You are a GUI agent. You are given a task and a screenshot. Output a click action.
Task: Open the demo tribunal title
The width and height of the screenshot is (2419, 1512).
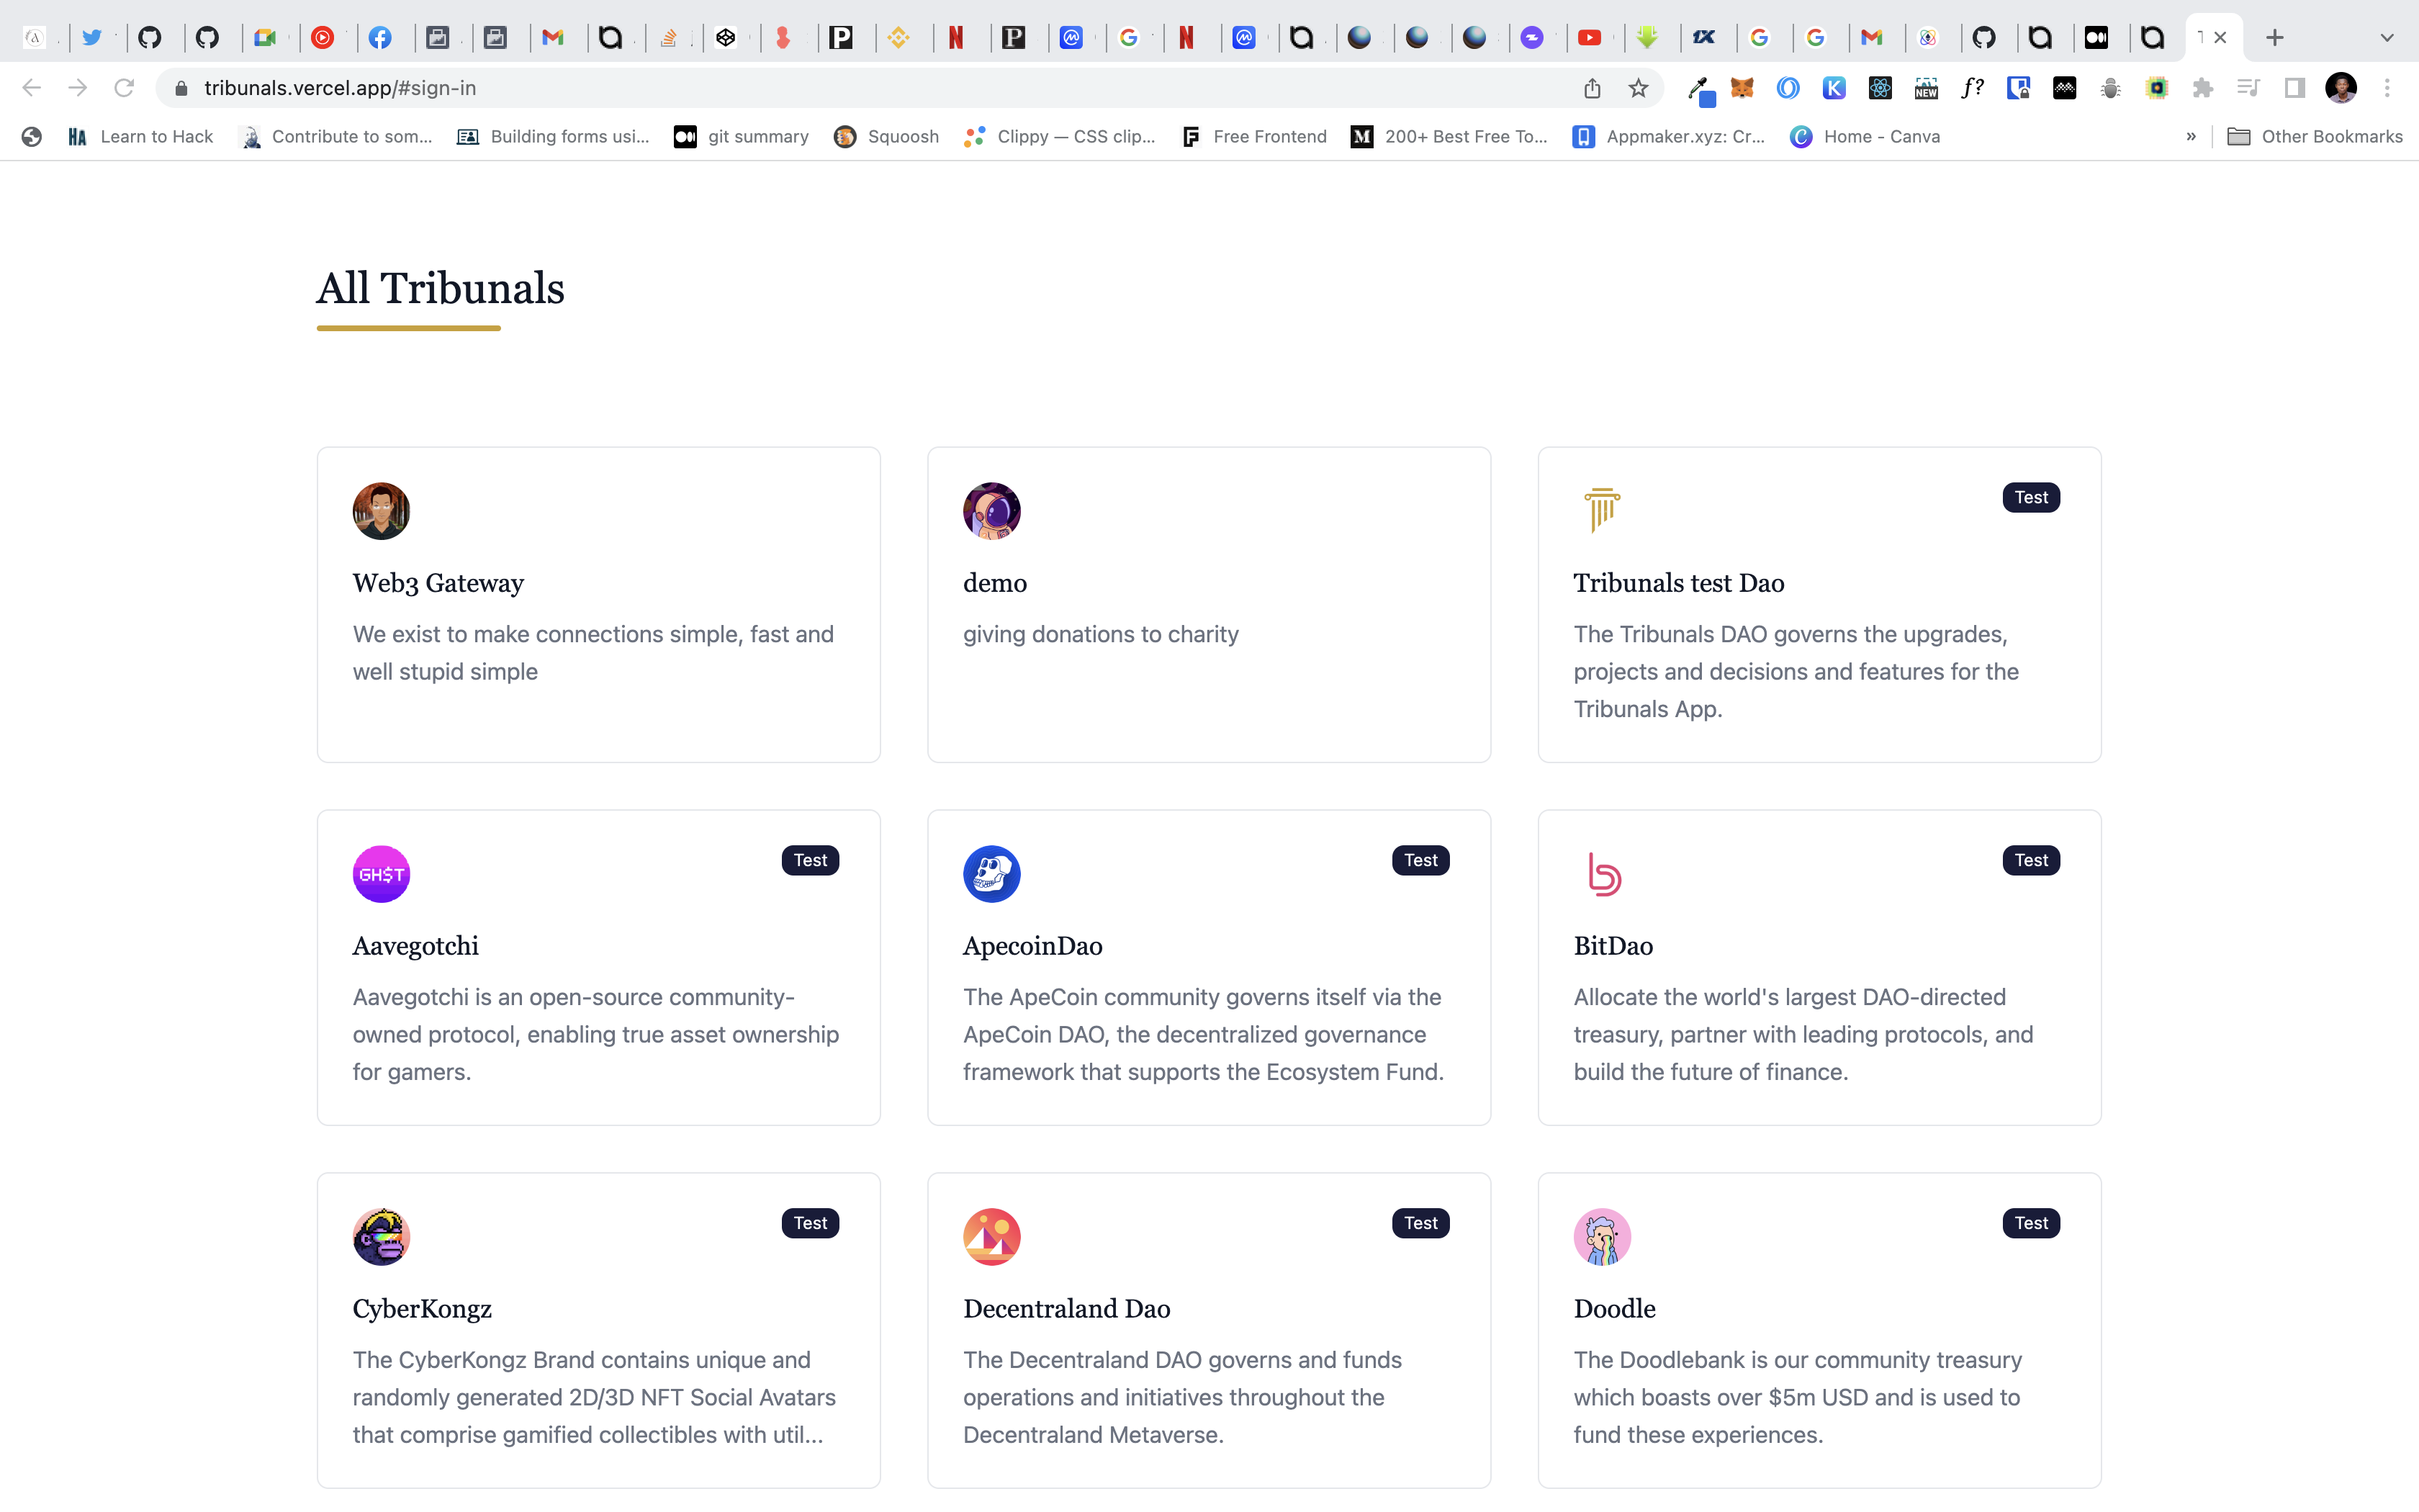pos(994,583)
